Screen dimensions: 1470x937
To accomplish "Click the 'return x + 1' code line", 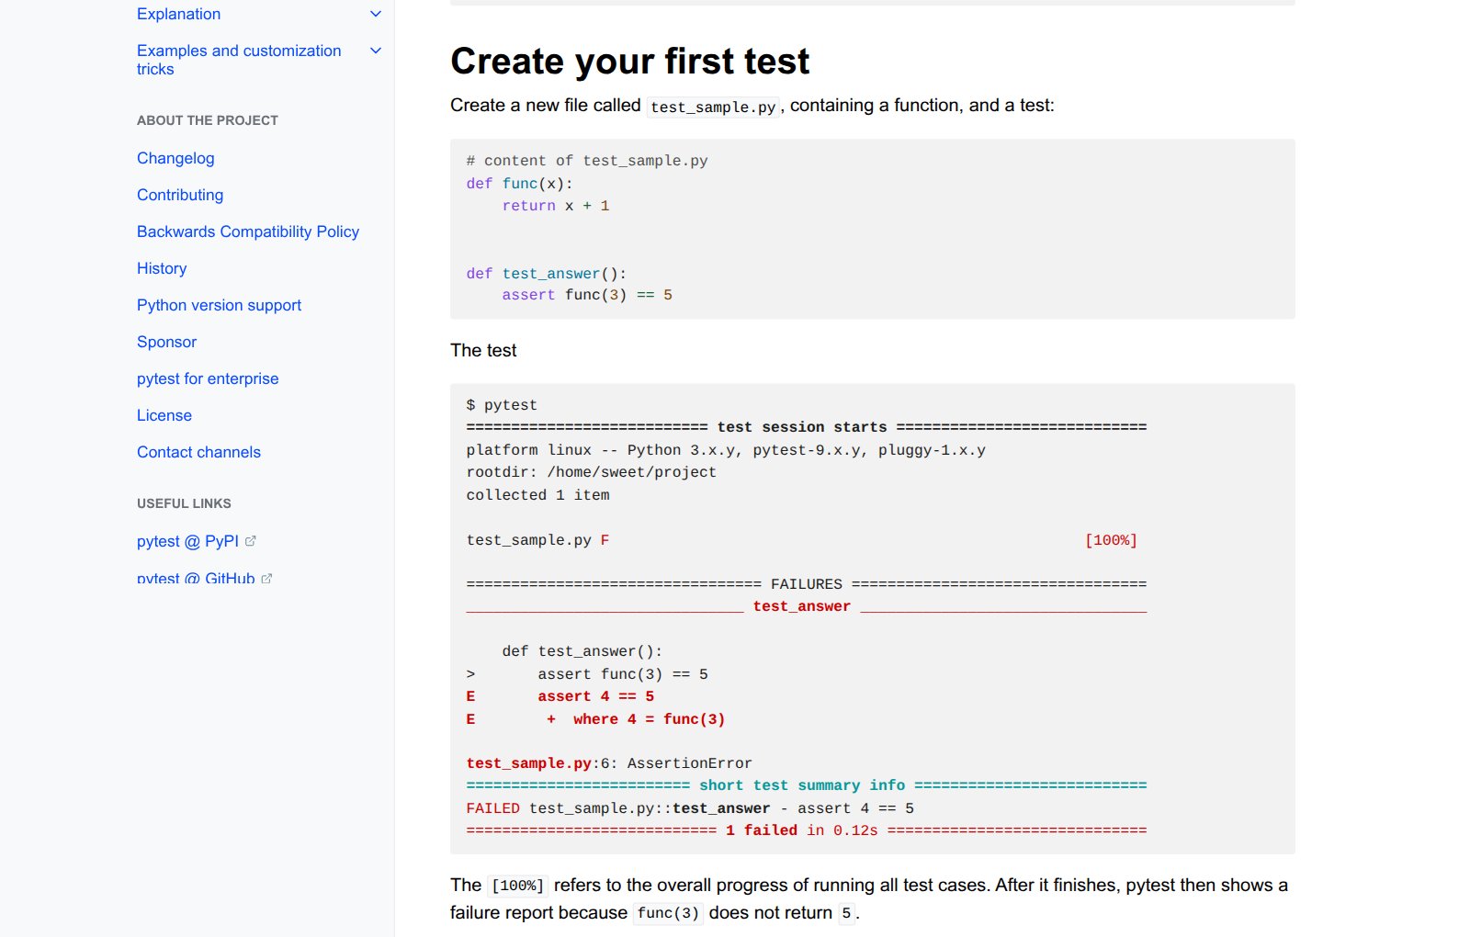I will (x=556, y=206).
